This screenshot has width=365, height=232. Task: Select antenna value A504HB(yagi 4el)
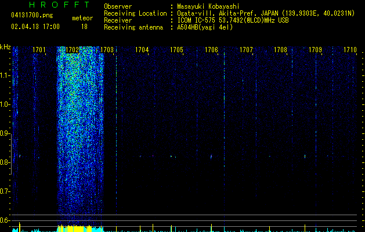point(205,27)
